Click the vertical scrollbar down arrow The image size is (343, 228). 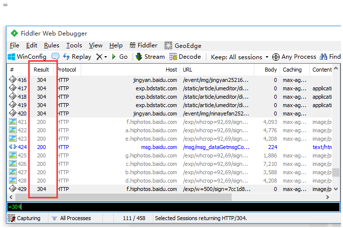[x=336, y=189]
